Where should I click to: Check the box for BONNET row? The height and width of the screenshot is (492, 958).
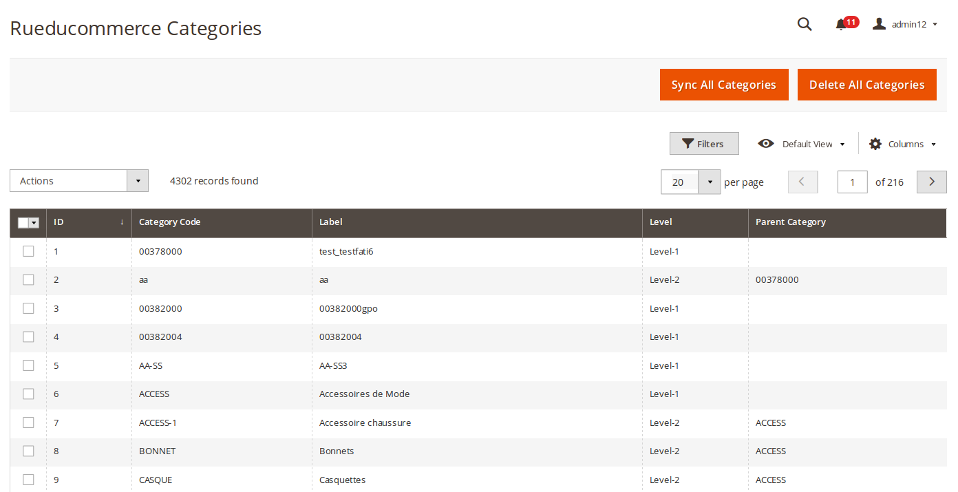pos(28,451)
